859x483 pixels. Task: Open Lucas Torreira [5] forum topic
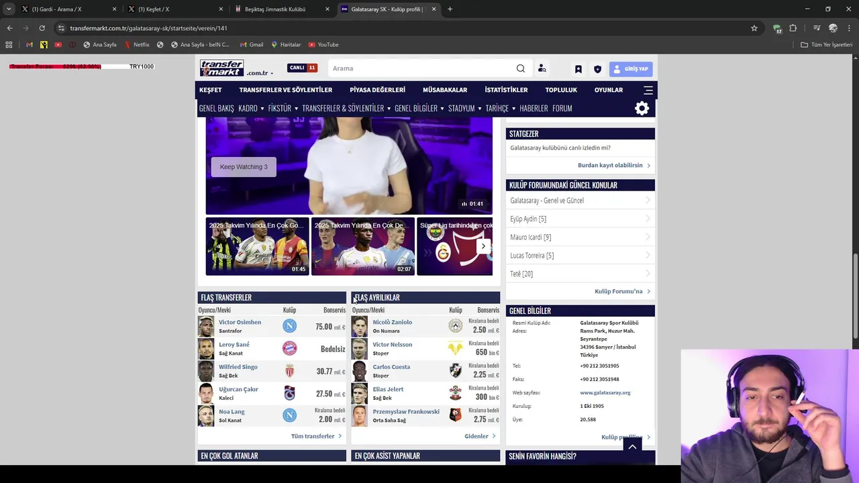532,256
